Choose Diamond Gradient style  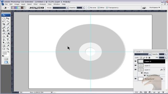click(43, 8)
